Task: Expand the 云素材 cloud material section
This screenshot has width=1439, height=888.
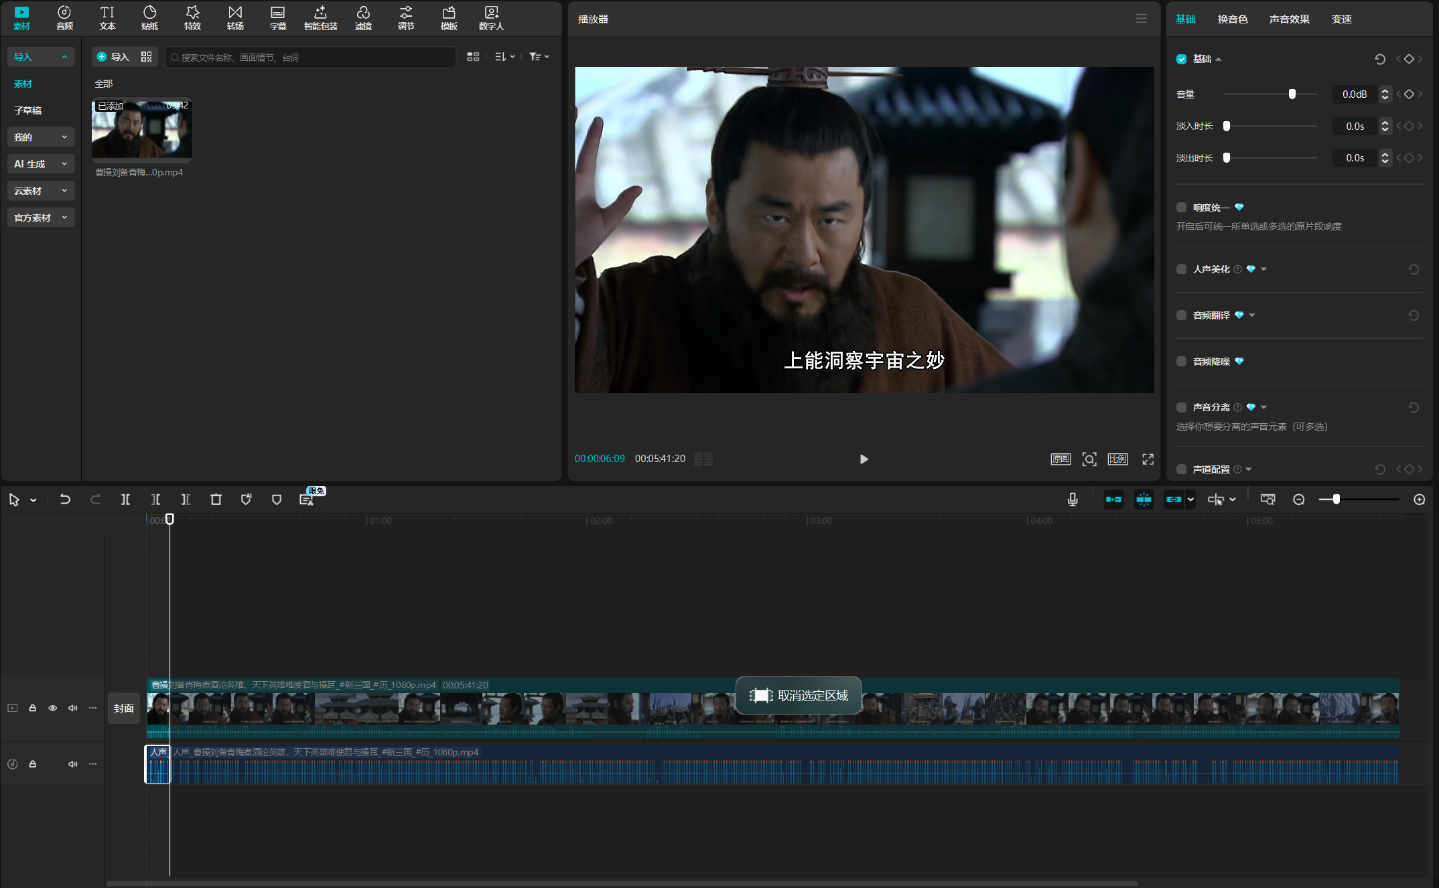Action: coord(40,191)
